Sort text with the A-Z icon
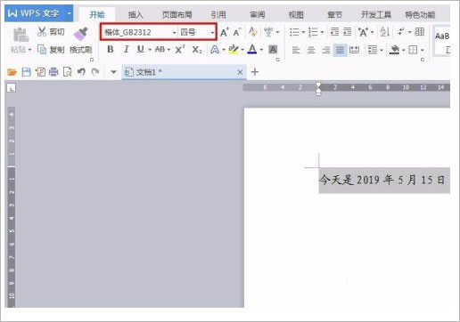This screenshot has height=322, width=460. pyautogui.click(x=385, y=32)
